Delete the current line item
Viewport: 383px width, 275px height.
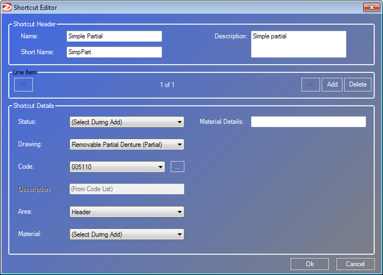point(358,85)
